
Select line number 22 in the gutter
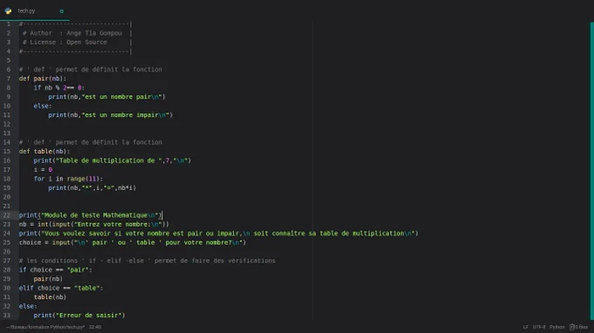tap(7, 215)
